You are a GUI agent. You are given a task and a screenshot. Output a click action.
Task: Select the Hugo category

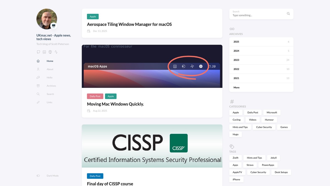click(236, 134)
